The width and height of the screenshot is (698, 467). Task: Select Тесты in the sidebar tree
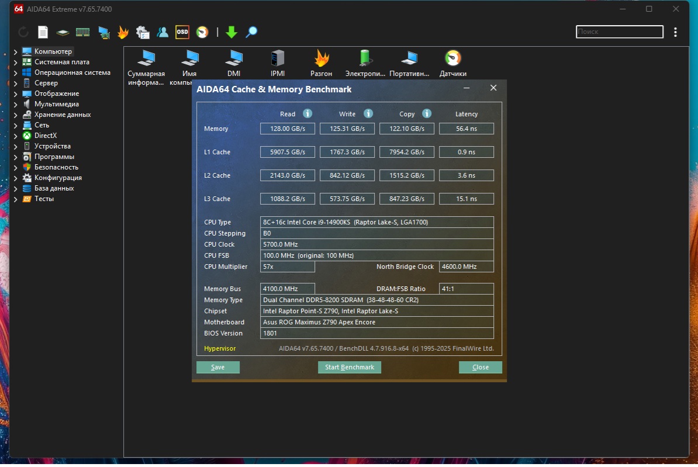(x=44, y=199)
